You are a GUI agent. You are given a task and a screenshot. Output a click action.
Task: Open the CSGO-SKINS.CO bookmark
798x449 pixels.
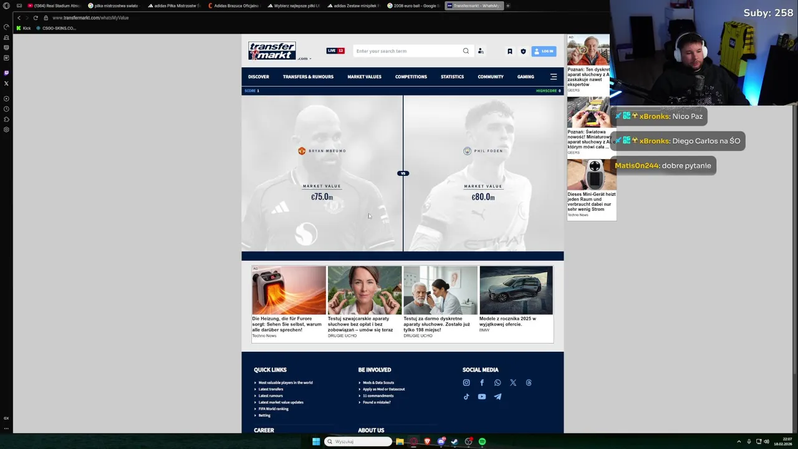pyautogui.click(x=56, y=28)
